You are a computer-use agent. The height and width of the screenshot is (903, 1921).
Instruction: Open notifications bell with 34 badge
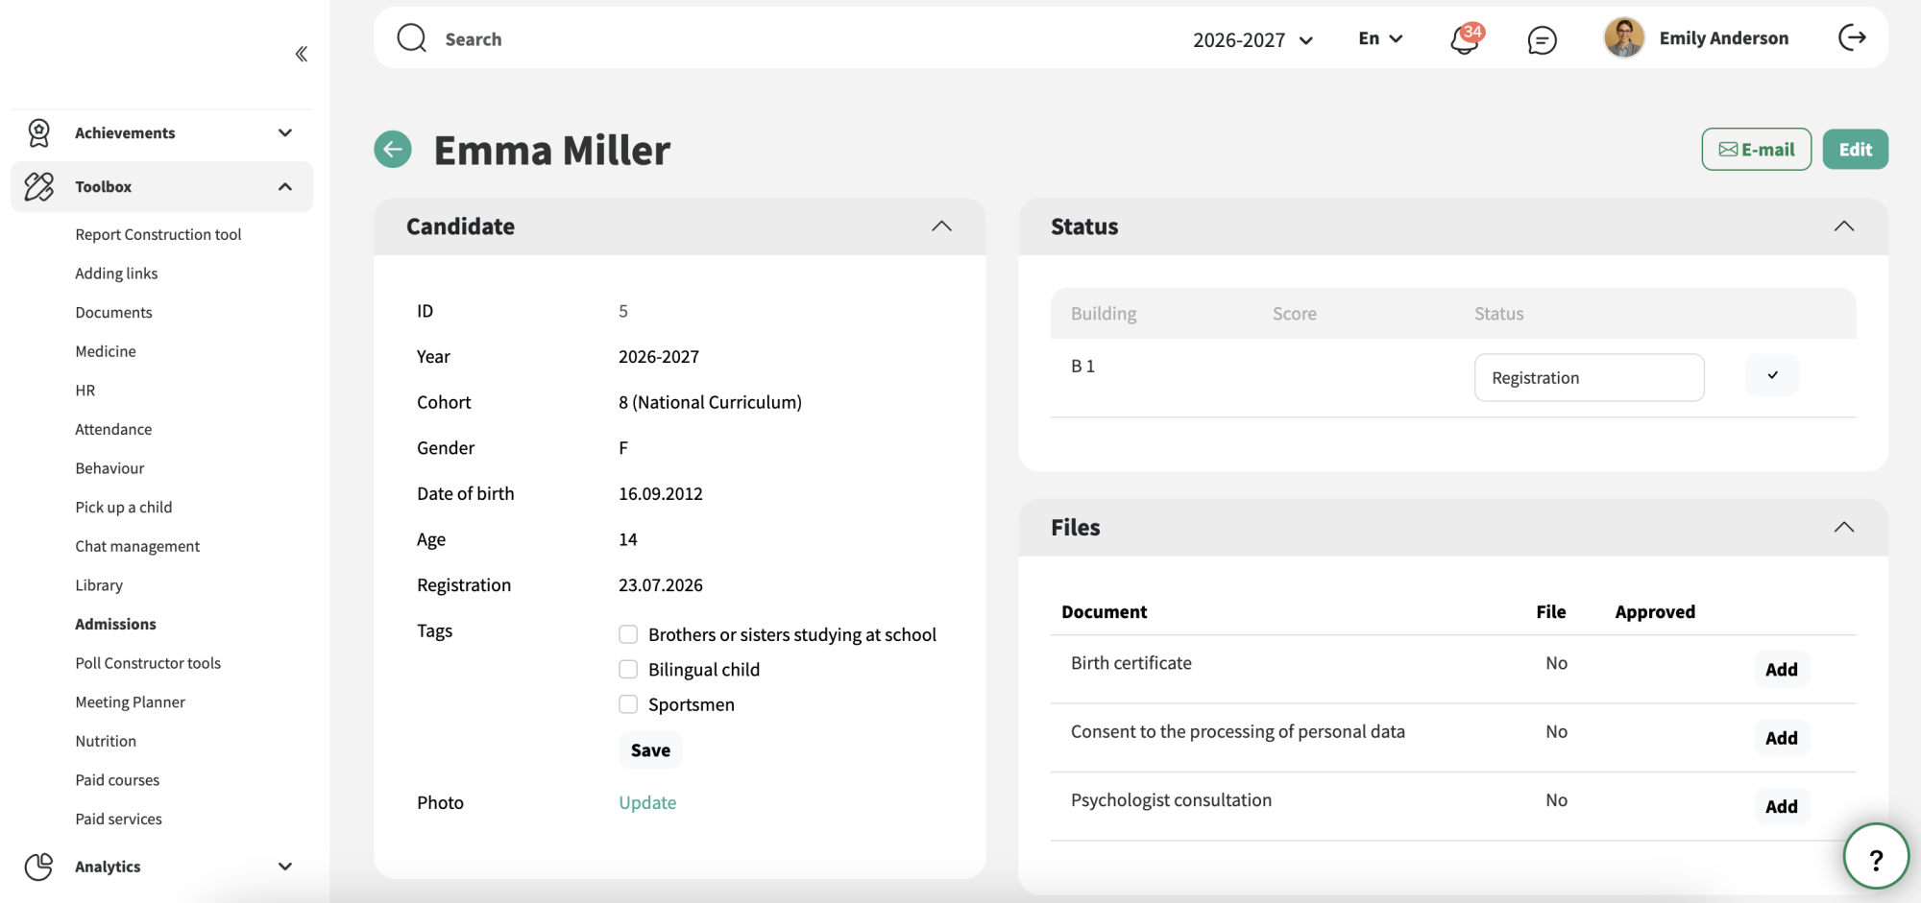click(1466, 38)
